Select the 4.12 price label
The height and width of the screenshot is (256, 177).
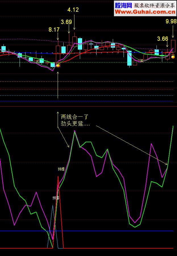(x=73, y=10)
